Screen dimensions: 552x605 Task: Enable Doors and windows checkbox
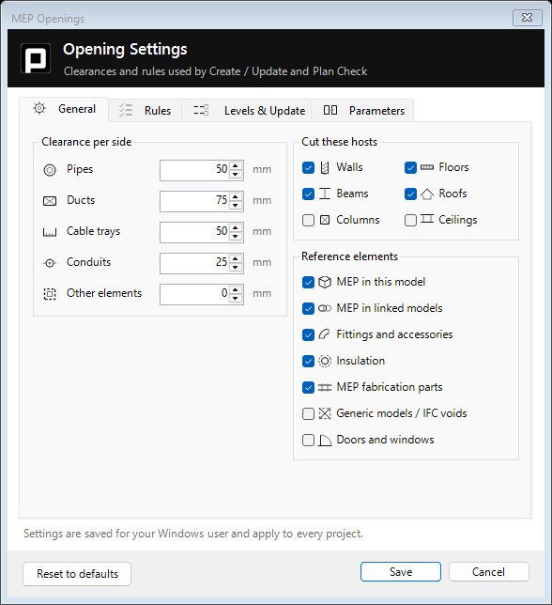(308, 440)
